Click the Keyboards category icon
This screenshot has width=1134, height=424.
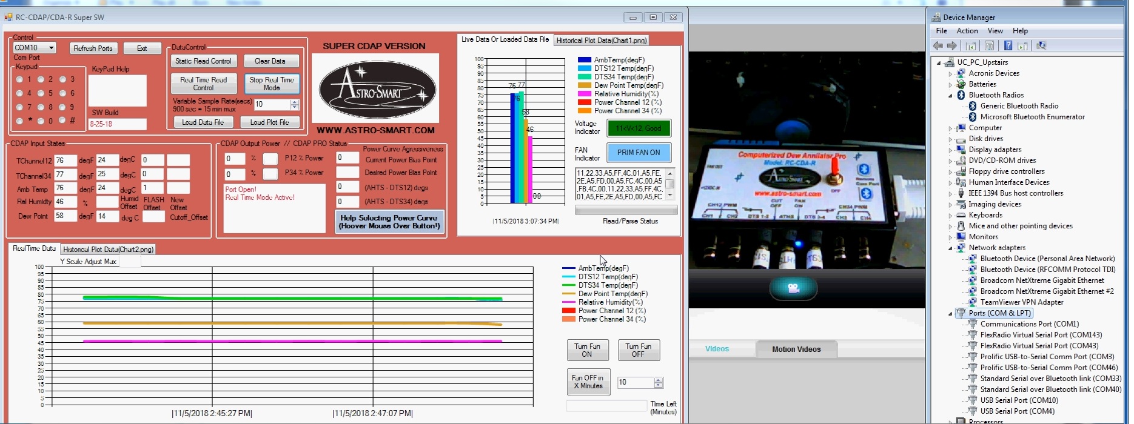coord(961,215)
